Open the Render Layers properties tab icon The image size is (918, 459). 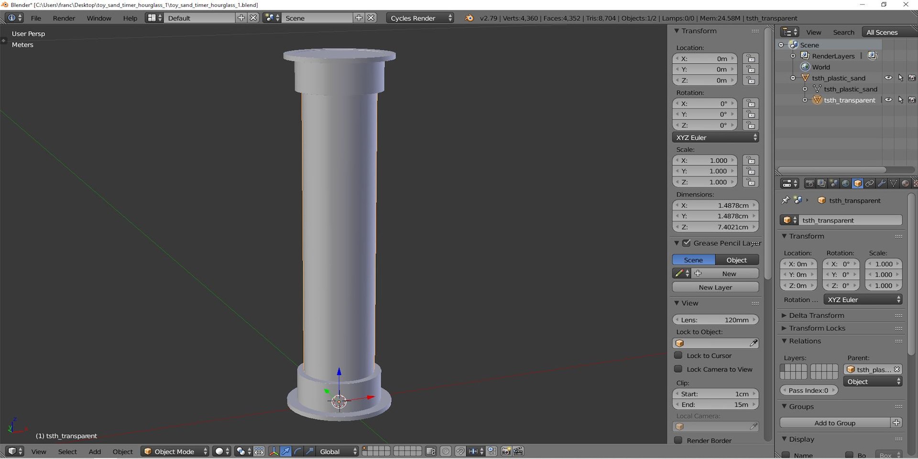coord(821,184)
